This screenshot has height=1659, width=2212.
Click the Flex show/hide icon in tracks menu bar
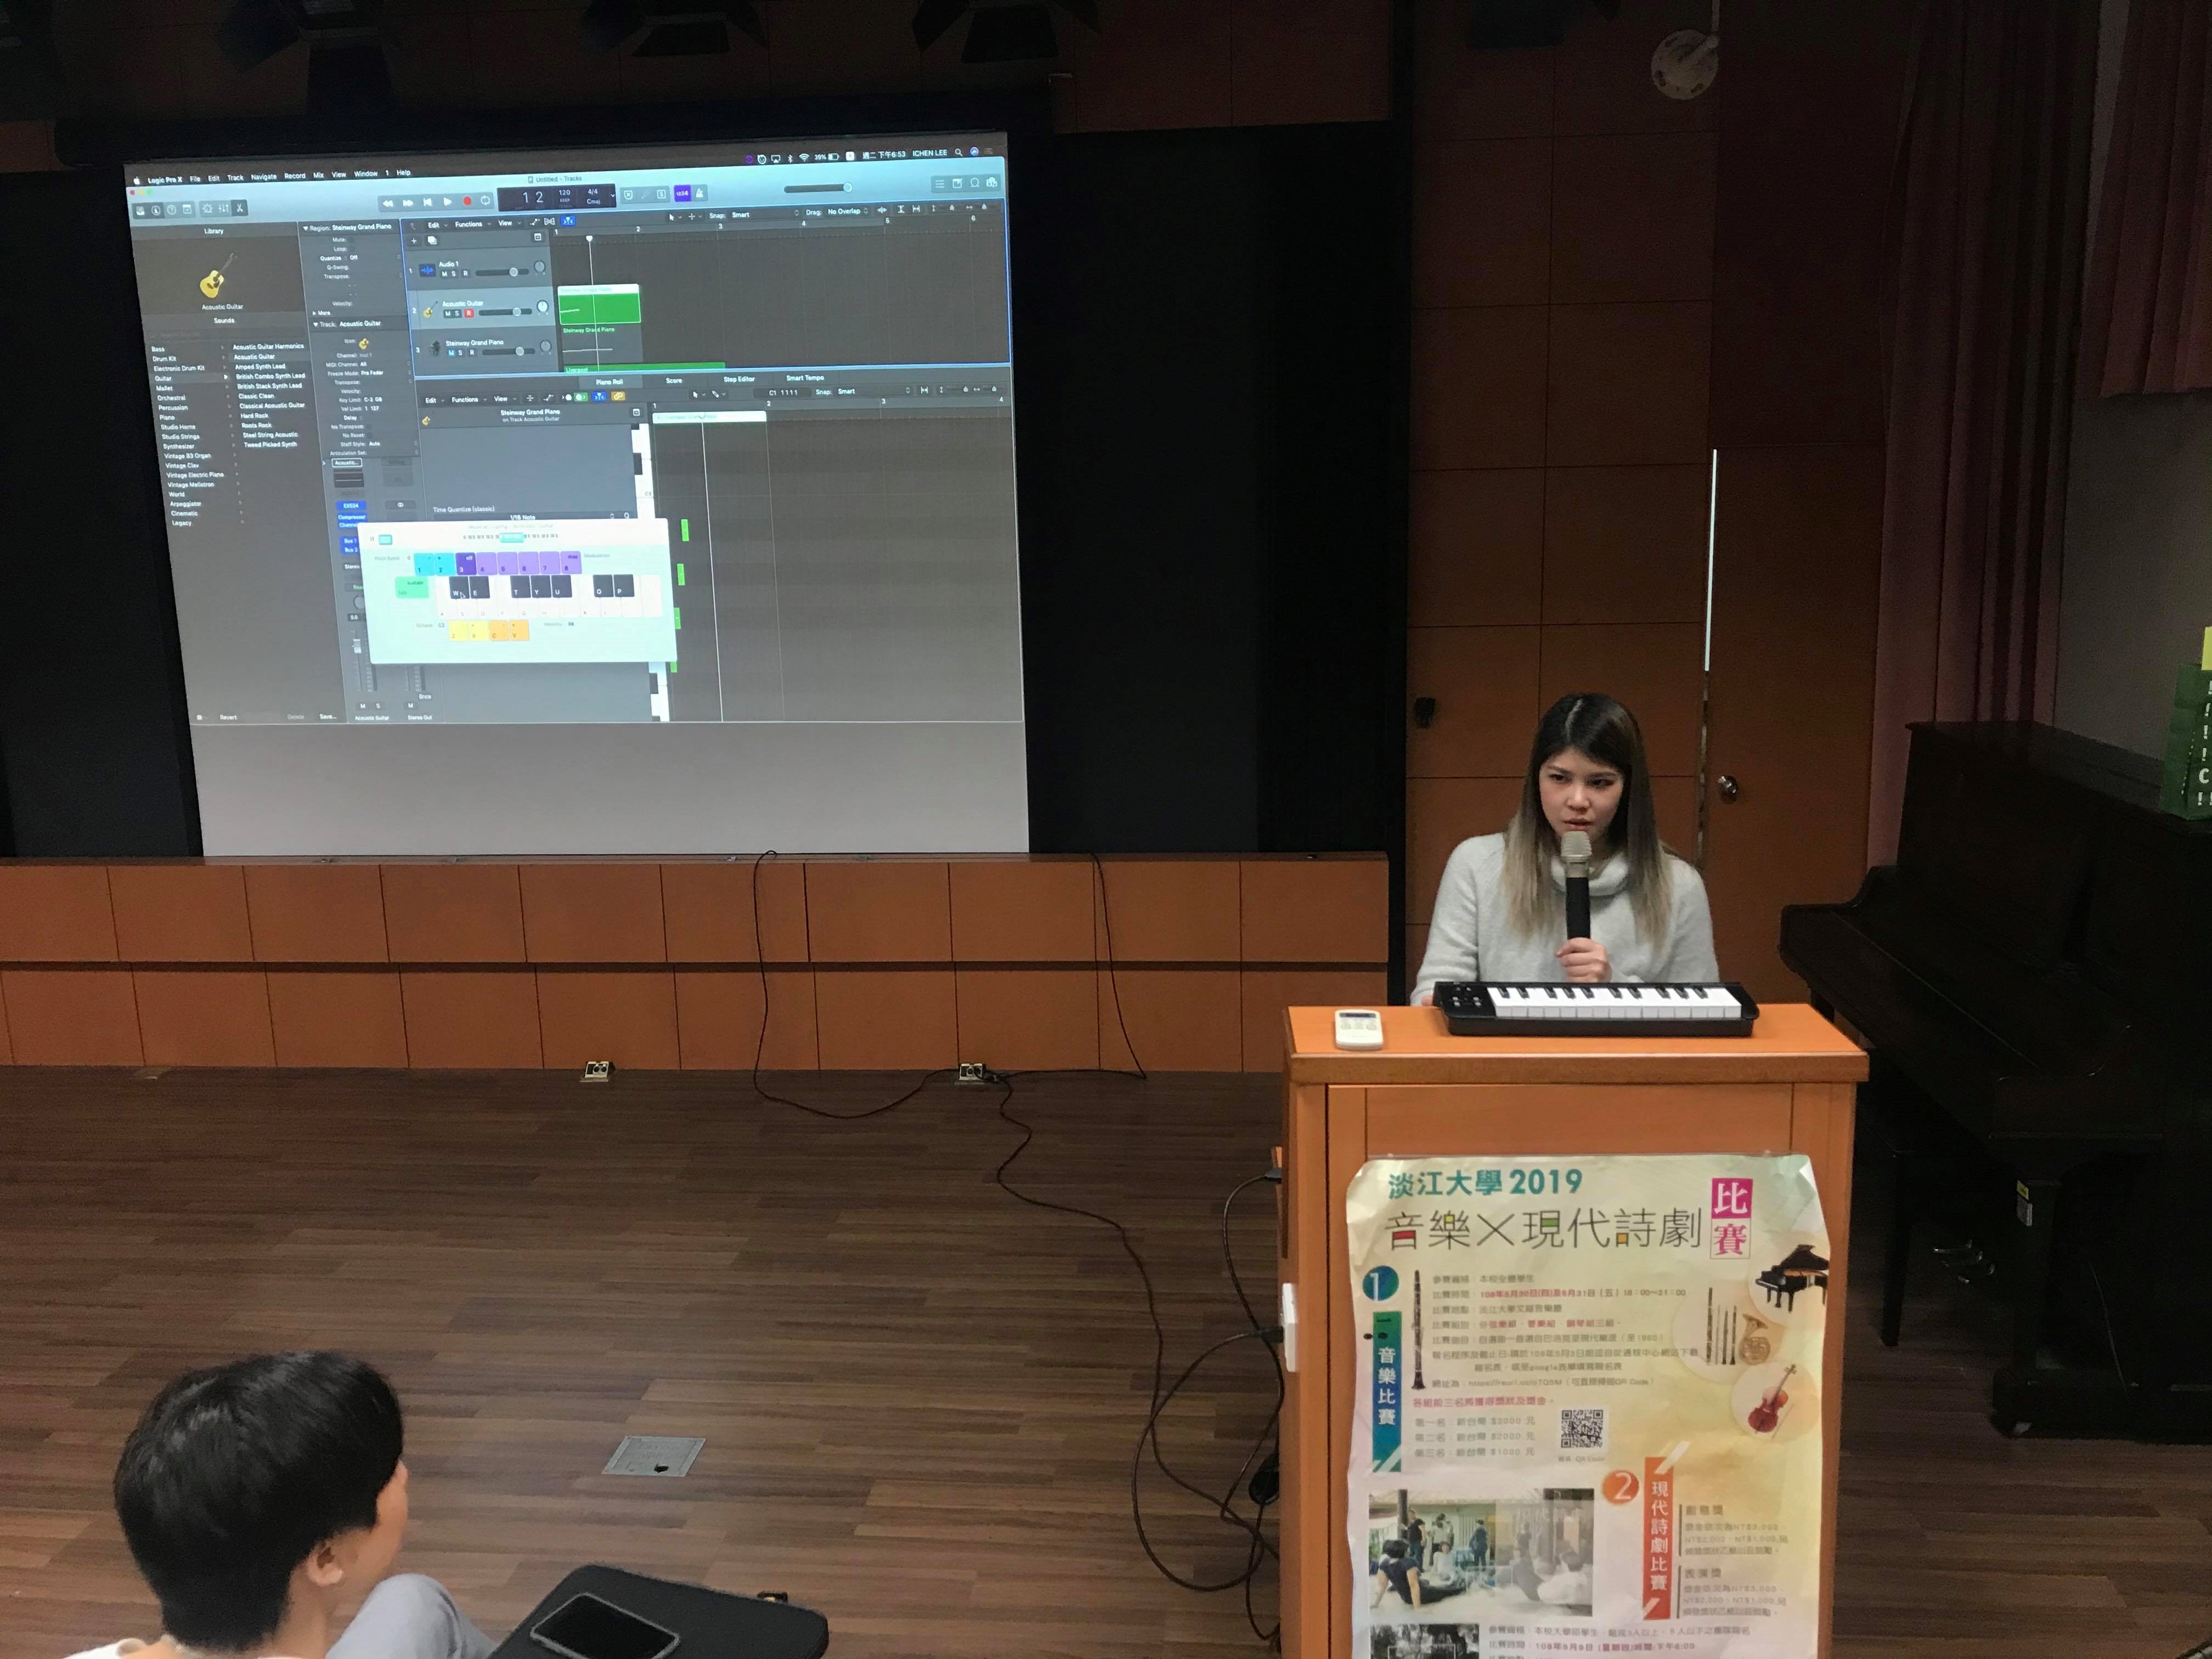pos(550,221)
